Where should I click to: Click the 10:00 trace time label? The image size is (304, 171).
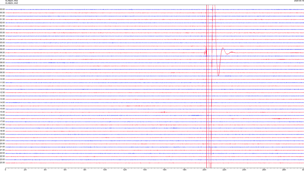[x=2, y=76]
